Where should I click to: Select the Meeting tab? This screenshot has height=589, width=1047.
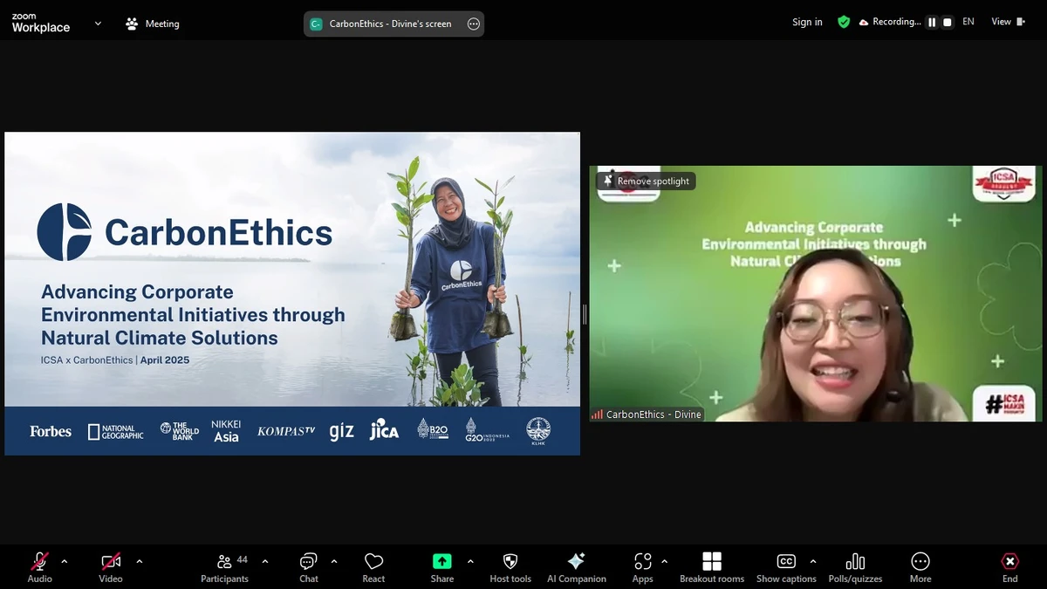pyautogui.click(x=153, y=24)
